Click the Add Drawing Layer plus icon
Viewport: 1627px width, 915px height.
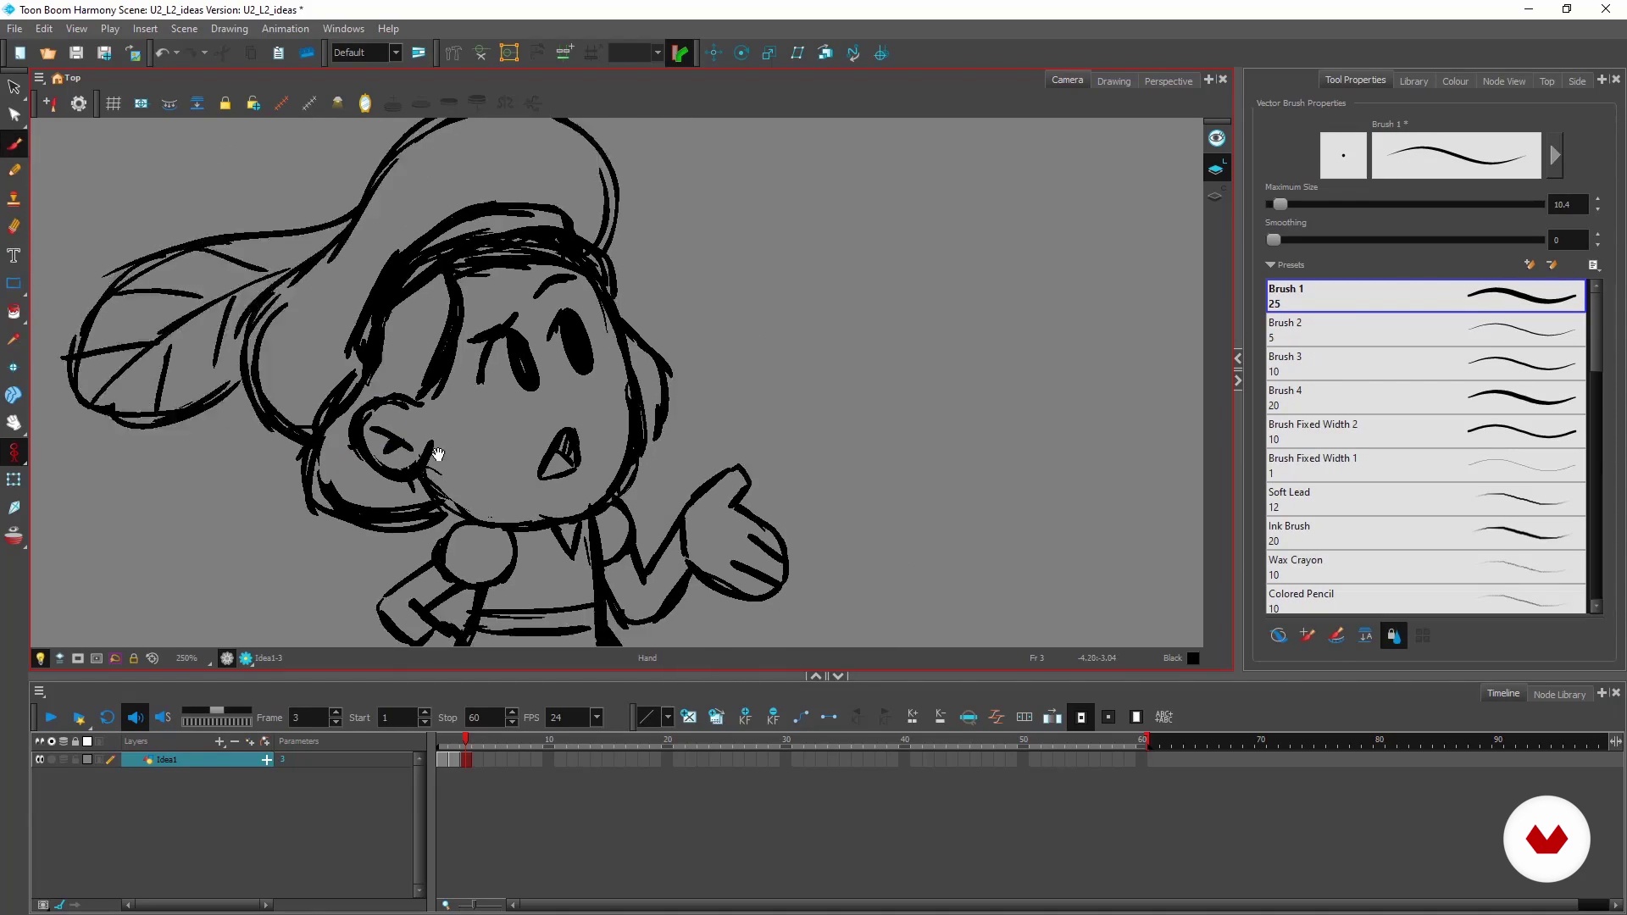tap(219, 741)
